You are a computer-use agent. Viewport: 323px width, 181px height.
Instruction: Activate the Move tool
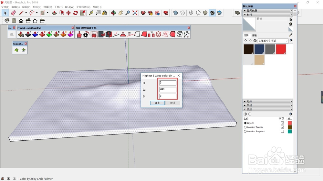[68, 13]
